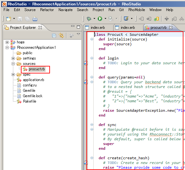Fold the sync method in editor
This screenshot has height=170, width=185.
coord(92,125)
